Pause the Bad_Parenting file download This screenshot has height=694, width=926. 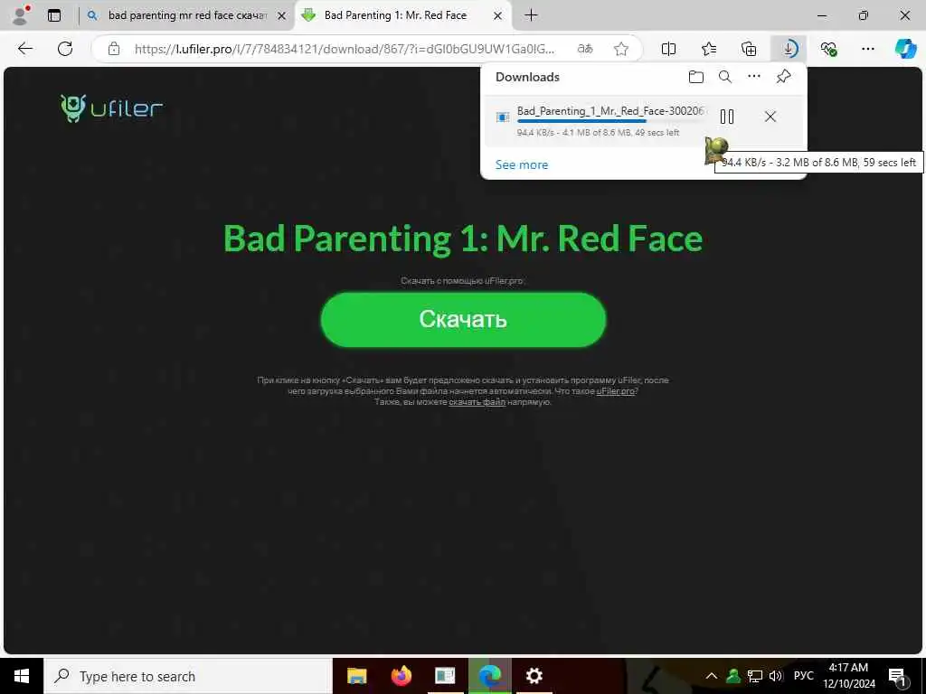click(727, 117)
